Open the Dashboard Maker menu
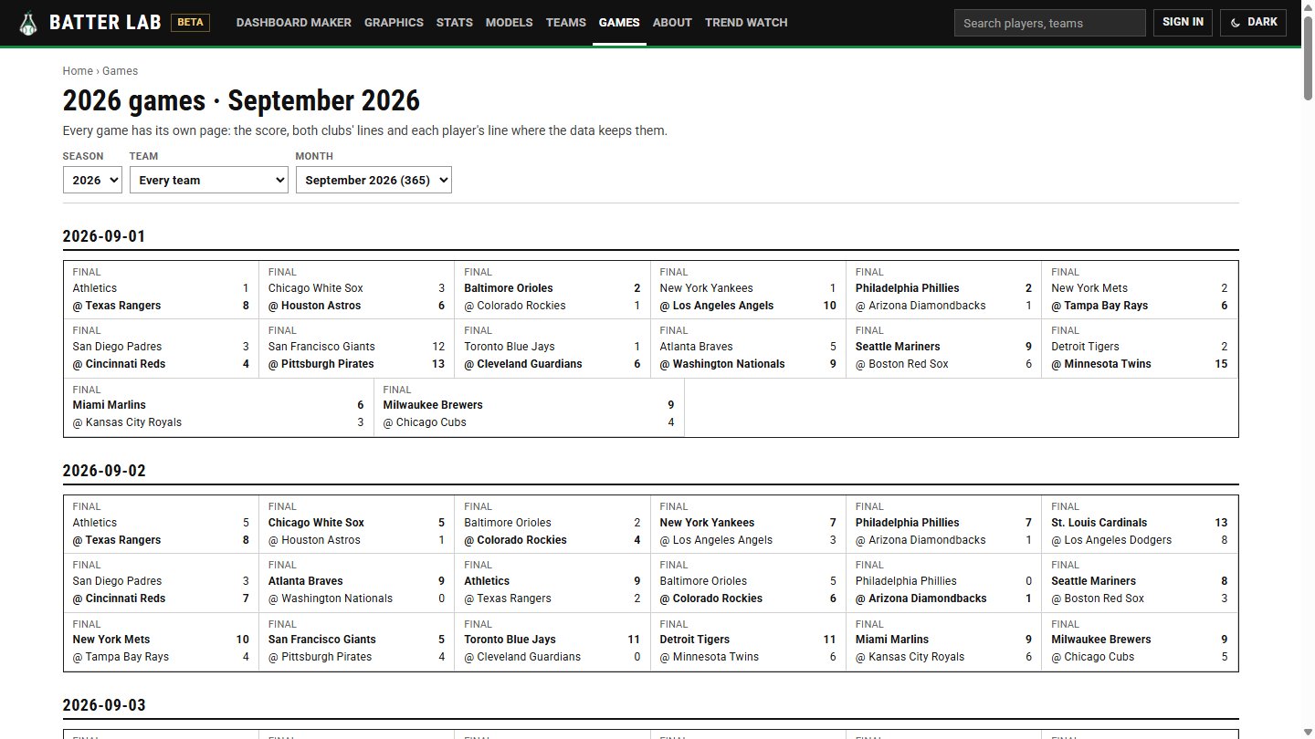The width and height of the screenshot is (1315, 739). (x=294, y=23)
